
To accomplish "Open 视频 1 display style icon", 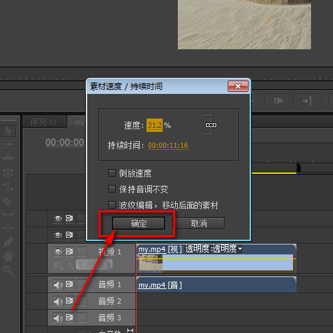I will pyautogui.click(x=58, y=264).
